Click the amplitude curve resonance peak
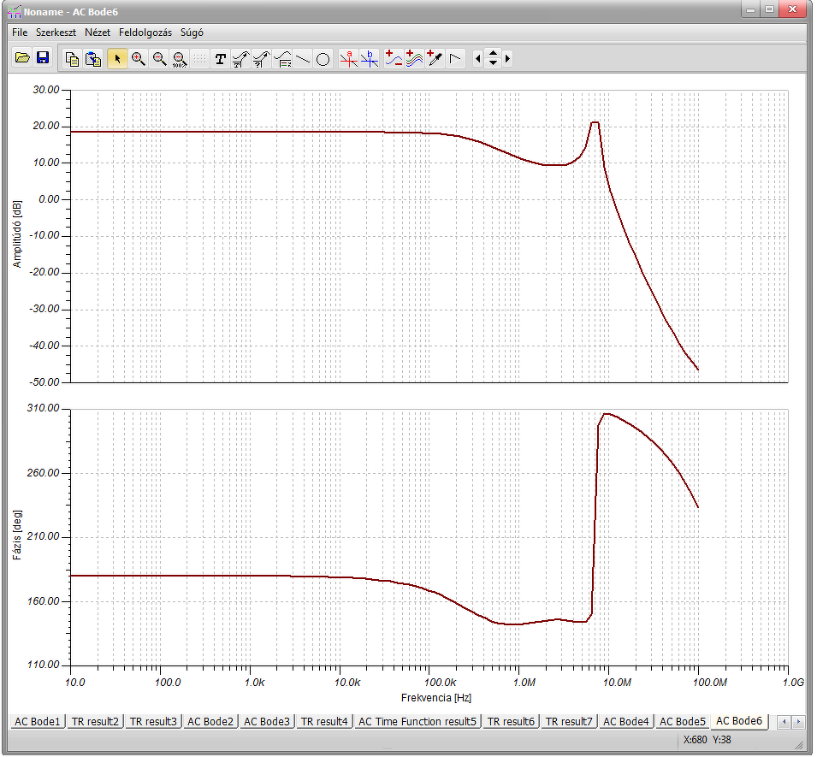 coord(595,122)
